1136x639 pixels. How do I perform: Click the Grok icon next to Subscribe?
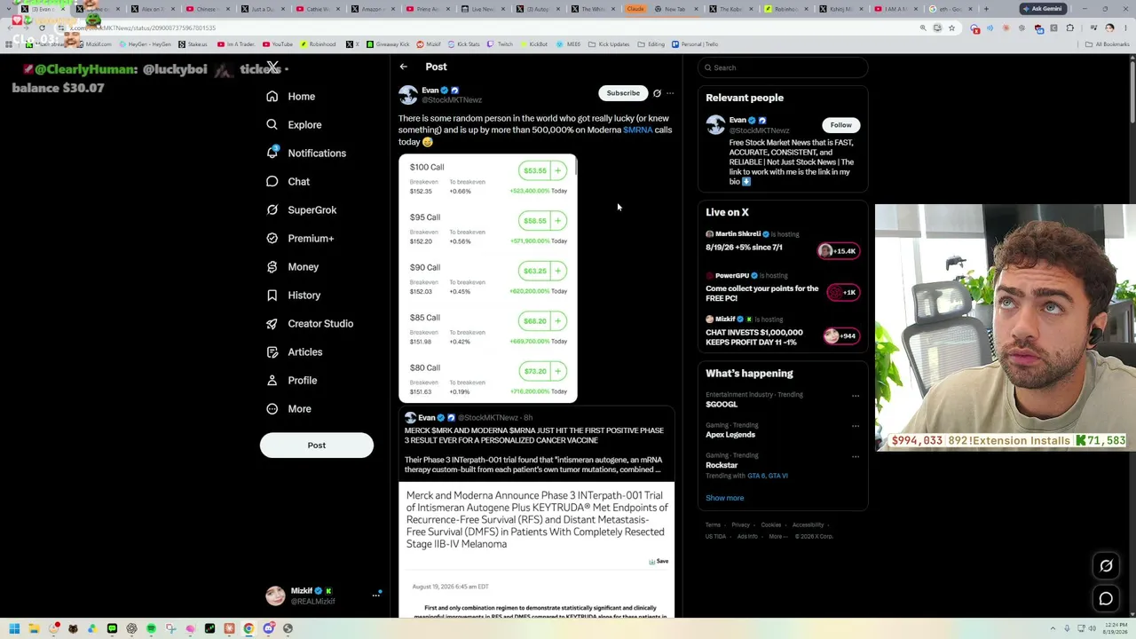click(658, 93)
